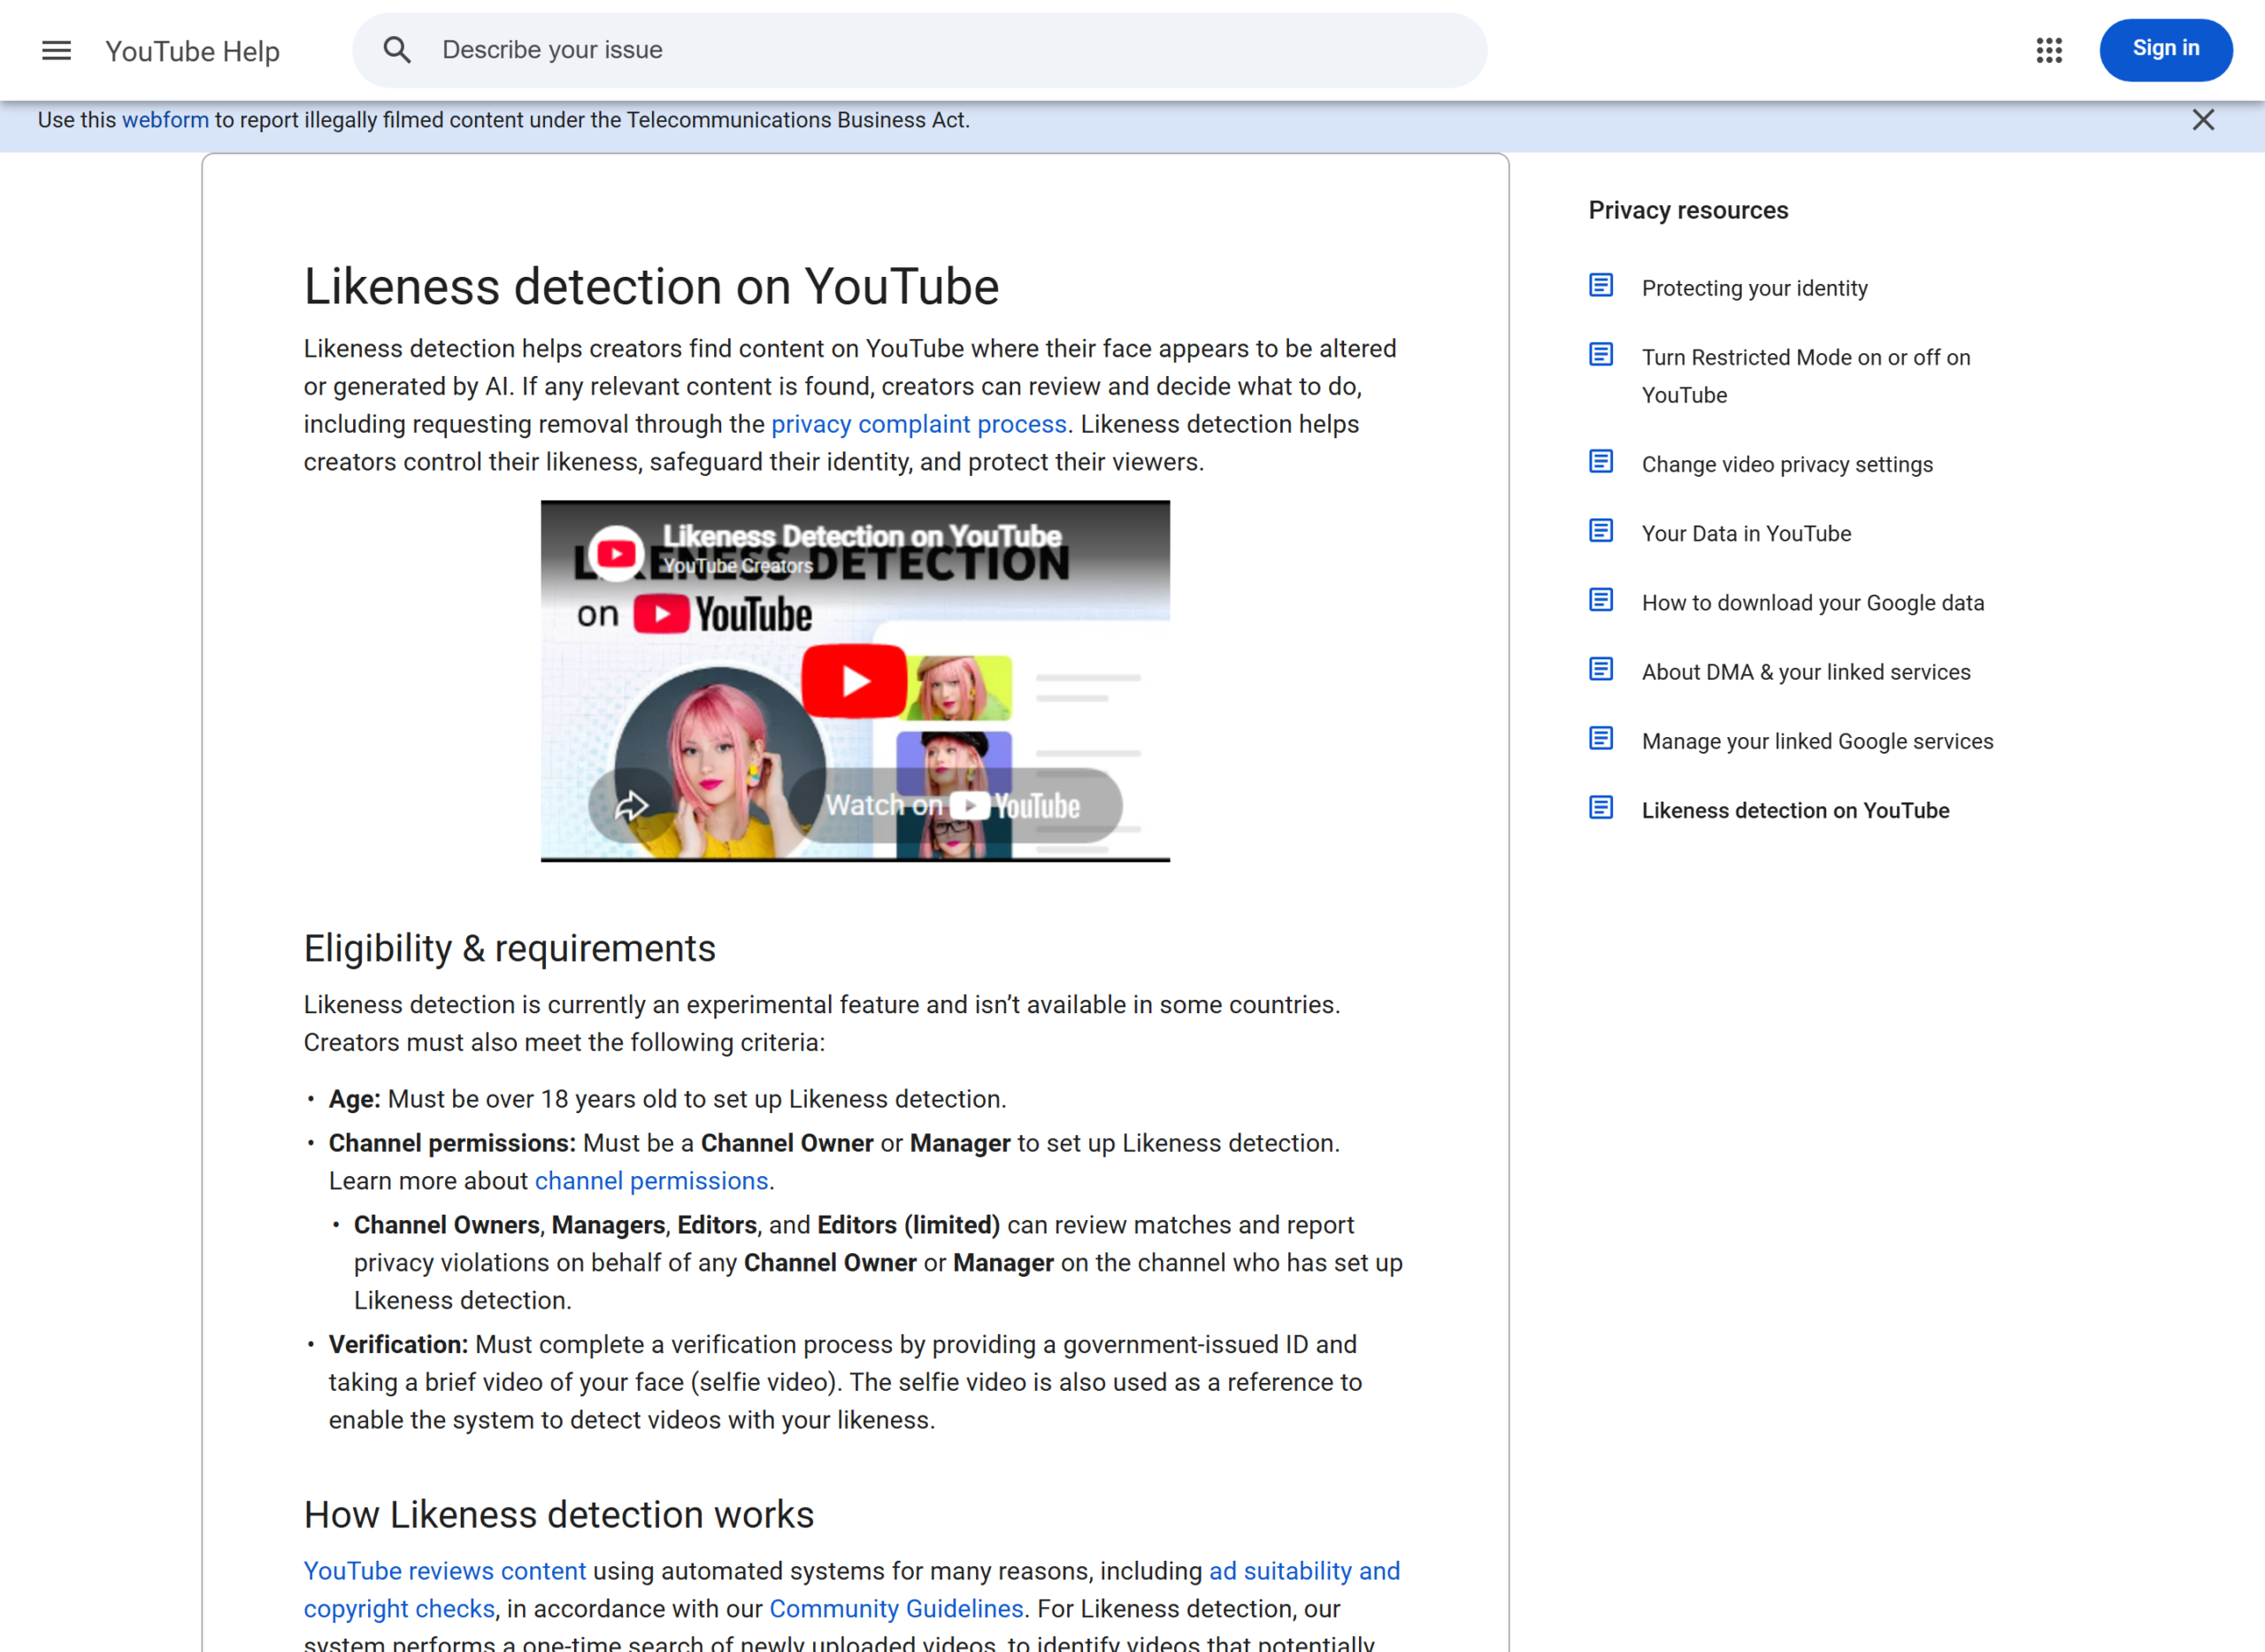This screenshot has width=2265, height=1652.
Task: Click the search magnifier icon
Action: [397, 50]
